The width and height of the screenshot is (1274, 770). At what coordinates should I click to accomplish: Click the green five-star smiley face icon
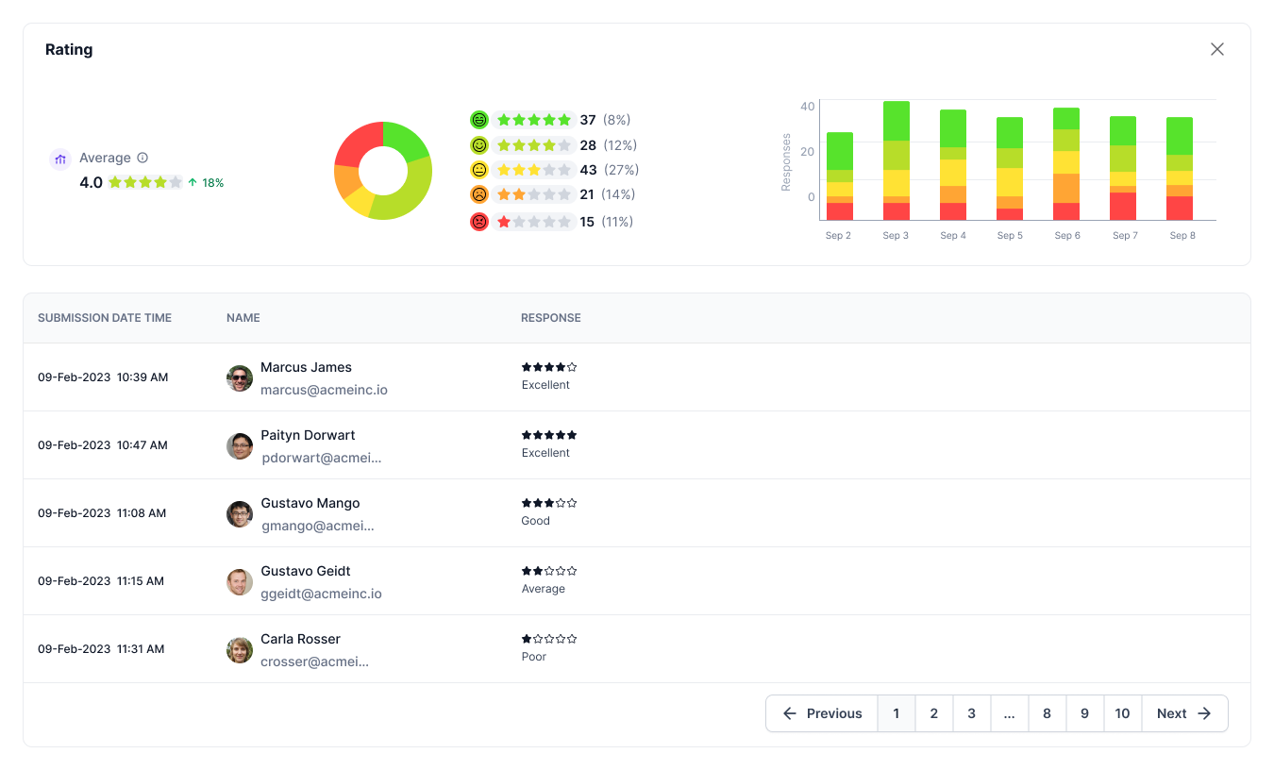tap(479, 120)
